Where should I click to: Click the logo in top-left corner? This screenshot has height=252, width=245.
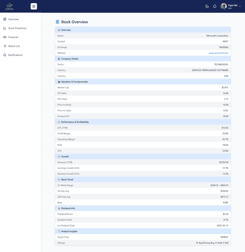point(10,6)
